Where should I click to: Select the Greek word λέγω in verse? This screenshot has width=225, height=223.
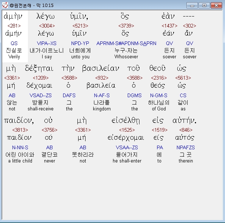pyautogui.click(x=46, y=16)
